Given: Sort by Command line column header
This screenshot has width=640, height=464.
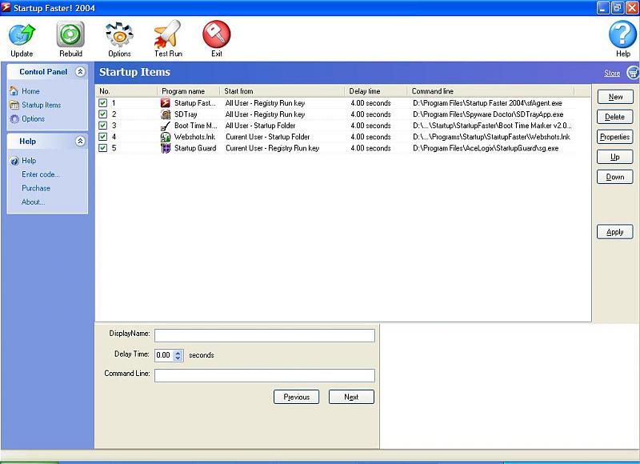Looking at the screenshot, I should (x=490, y=91).
